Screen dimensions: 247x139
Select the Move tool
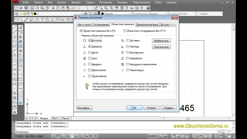20,51
